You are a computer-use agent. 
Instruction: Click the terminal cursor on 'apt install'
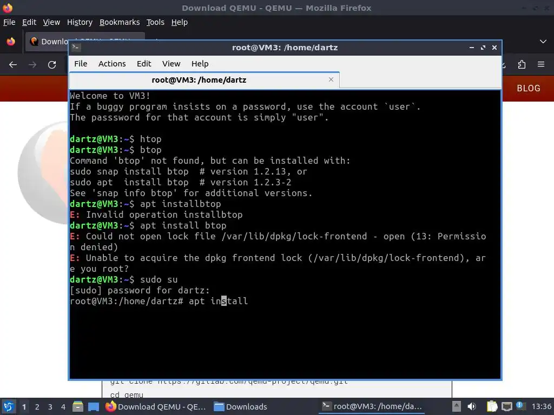[x=223, y=301]
